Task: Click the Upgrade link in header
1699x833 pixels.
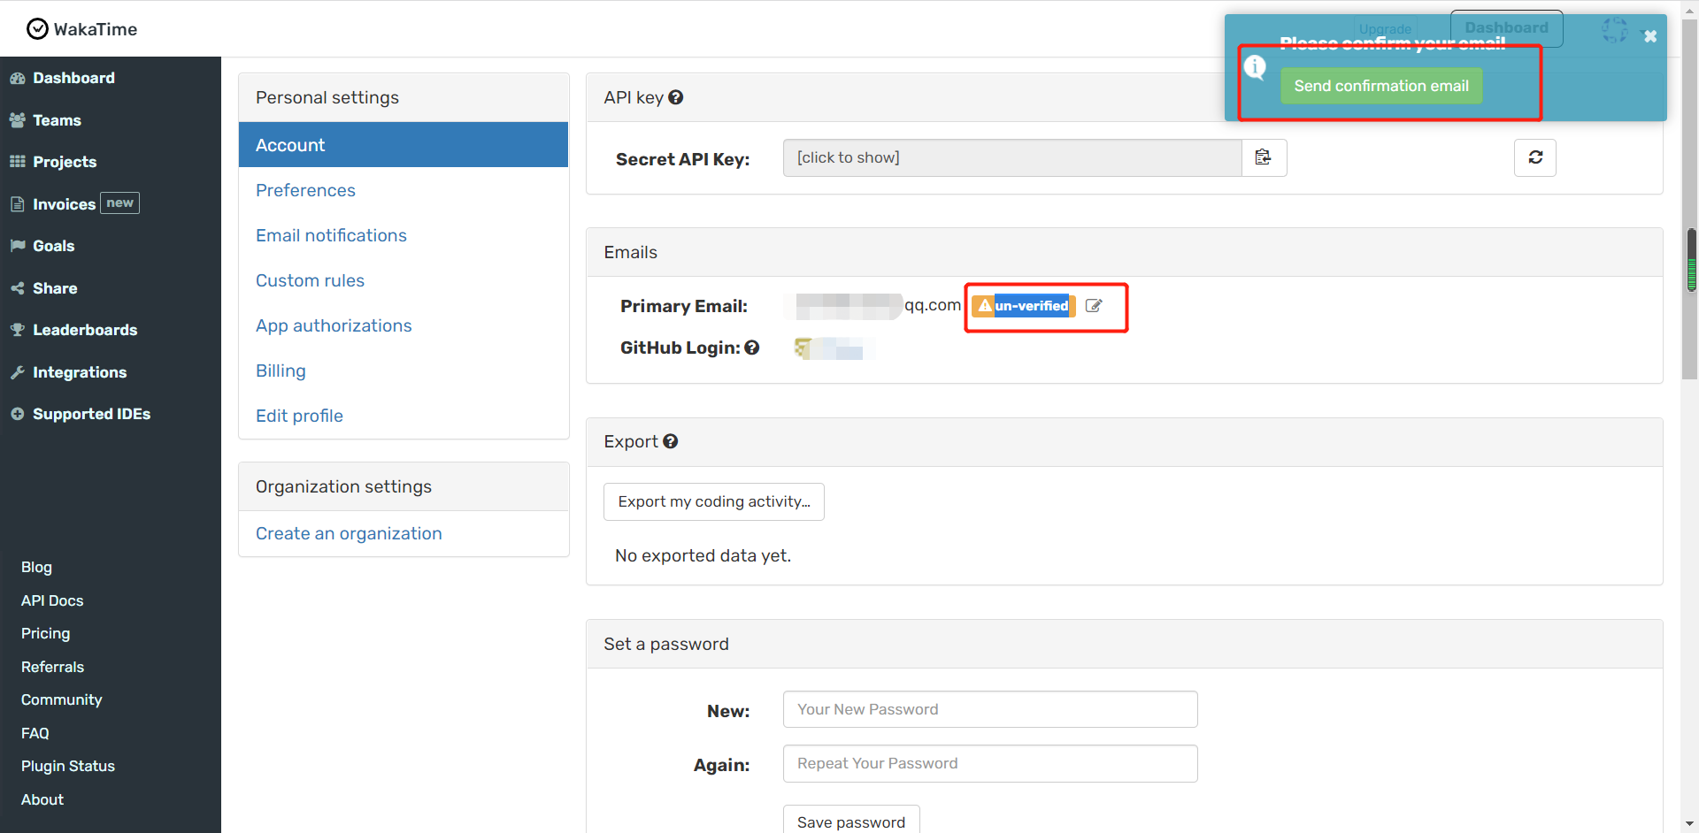Action: coord(1385,29)
